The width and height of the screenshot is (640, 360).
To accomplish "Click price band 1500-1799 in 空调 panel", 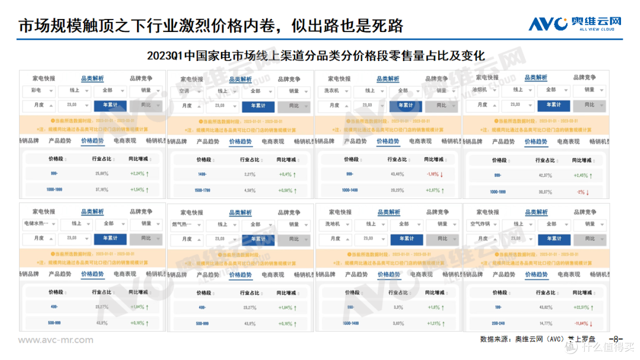I will coord(202,191).
